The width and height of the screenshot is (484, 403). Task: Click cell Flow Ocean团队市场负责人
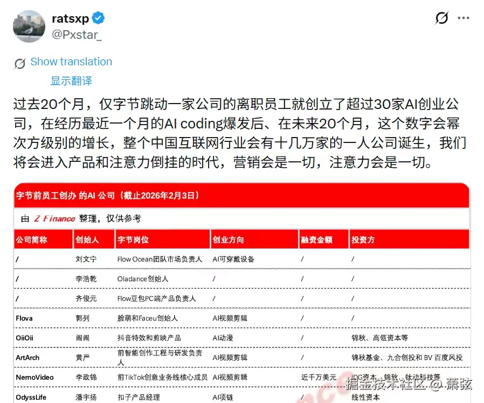[x=160, y=259]
